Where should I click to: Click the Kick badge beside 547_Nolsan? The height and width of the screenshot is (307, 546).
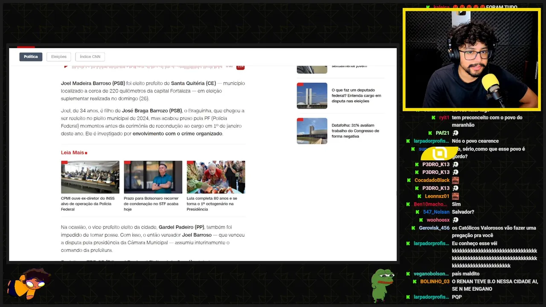(x=418, y=212)
